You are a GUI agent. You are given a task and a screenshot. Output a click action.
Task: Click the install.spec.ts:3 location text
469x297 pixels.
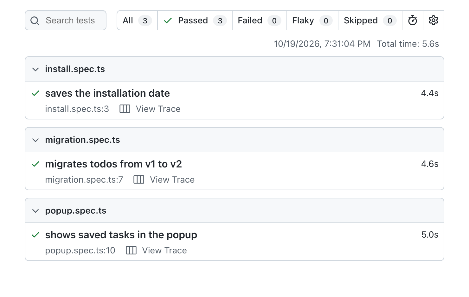pos(77,109)
